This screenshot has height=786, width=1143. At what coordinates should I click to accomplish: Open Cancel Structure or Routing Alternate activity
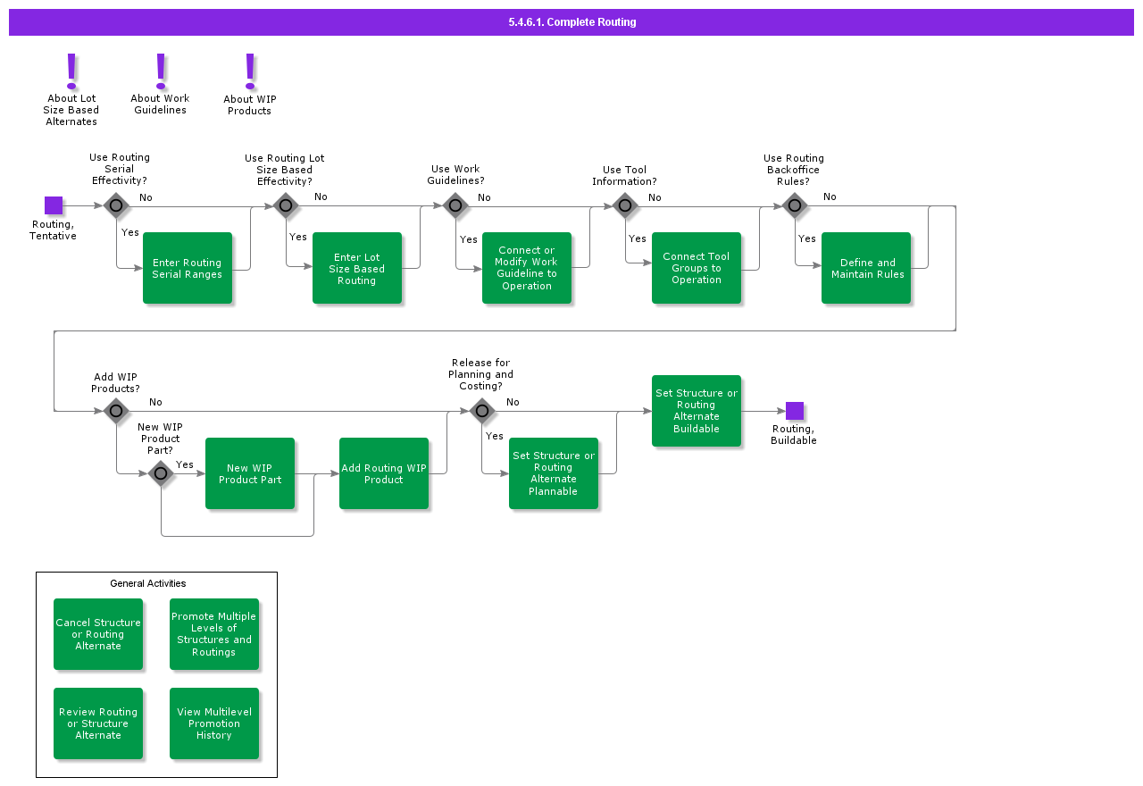tap(98, 634)
